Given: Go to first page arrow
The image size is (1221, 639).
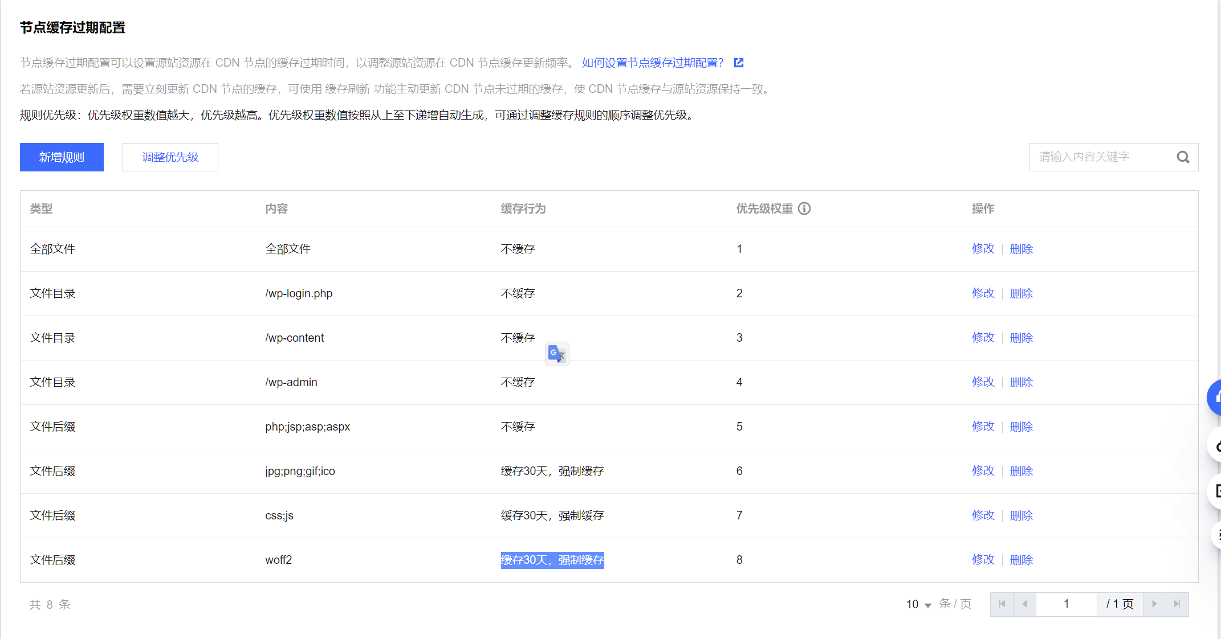Looking at the screenshot, I should [1002, 604].
